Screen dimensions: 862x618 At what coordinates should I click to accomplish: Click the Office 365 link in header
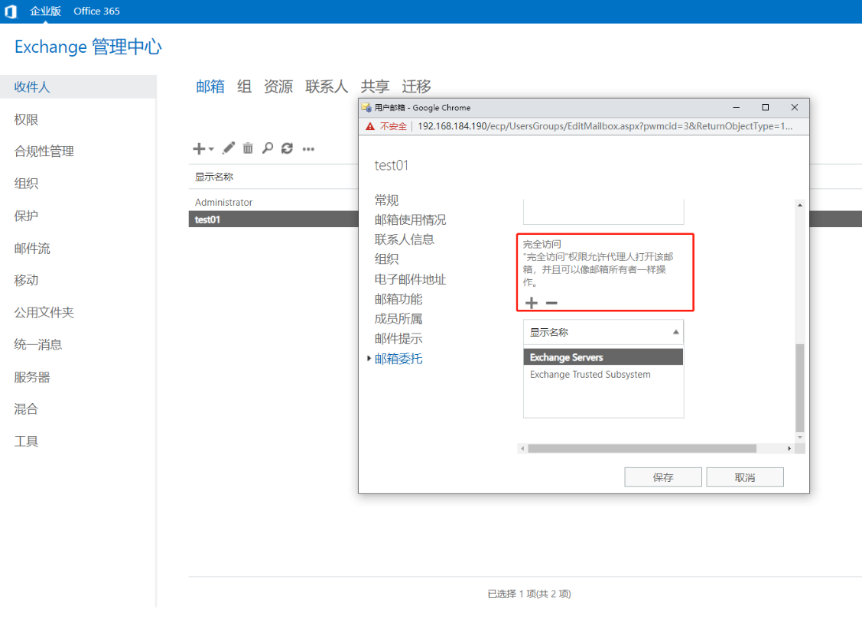coord(96,11)
